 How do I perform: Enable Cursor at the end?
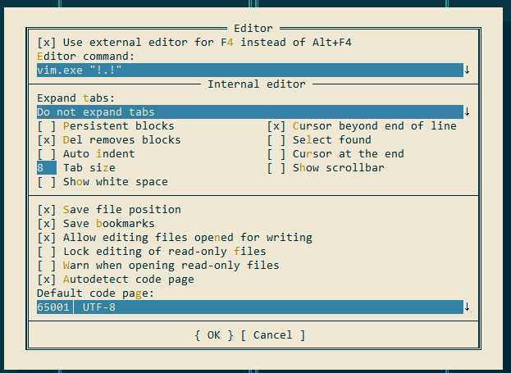click(x=276, y=154)
